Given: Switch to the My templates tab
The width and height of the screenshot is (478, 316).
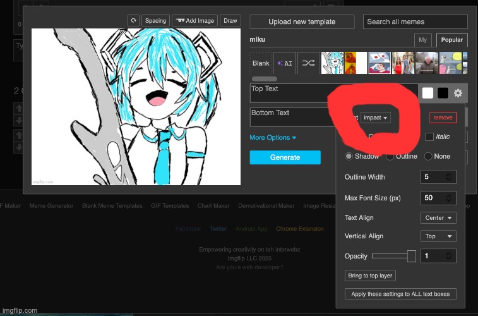Looking at the screenshot, I should (x=423, y=40).
